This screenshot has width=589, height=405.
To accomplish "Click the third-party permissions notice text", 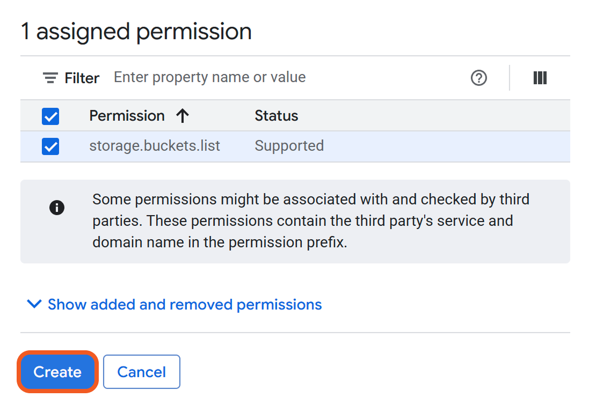I will [310, 221].
